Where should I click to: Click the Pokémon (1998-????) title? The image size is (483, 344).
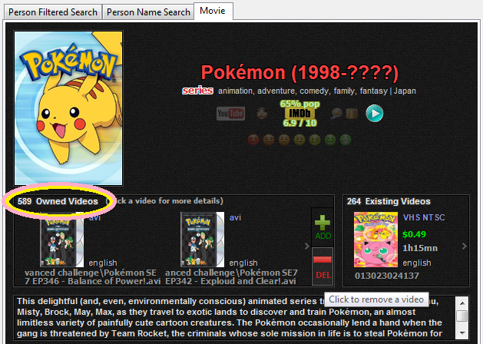[x=299, y=72]
